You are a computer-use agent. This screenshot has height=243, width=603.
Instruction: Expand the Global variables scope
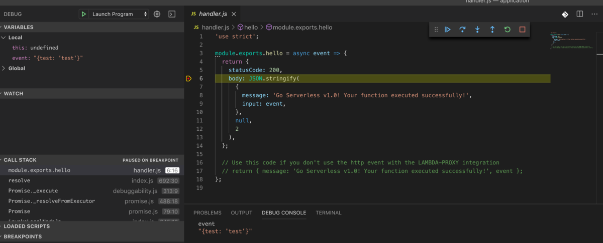coord(4,69)
